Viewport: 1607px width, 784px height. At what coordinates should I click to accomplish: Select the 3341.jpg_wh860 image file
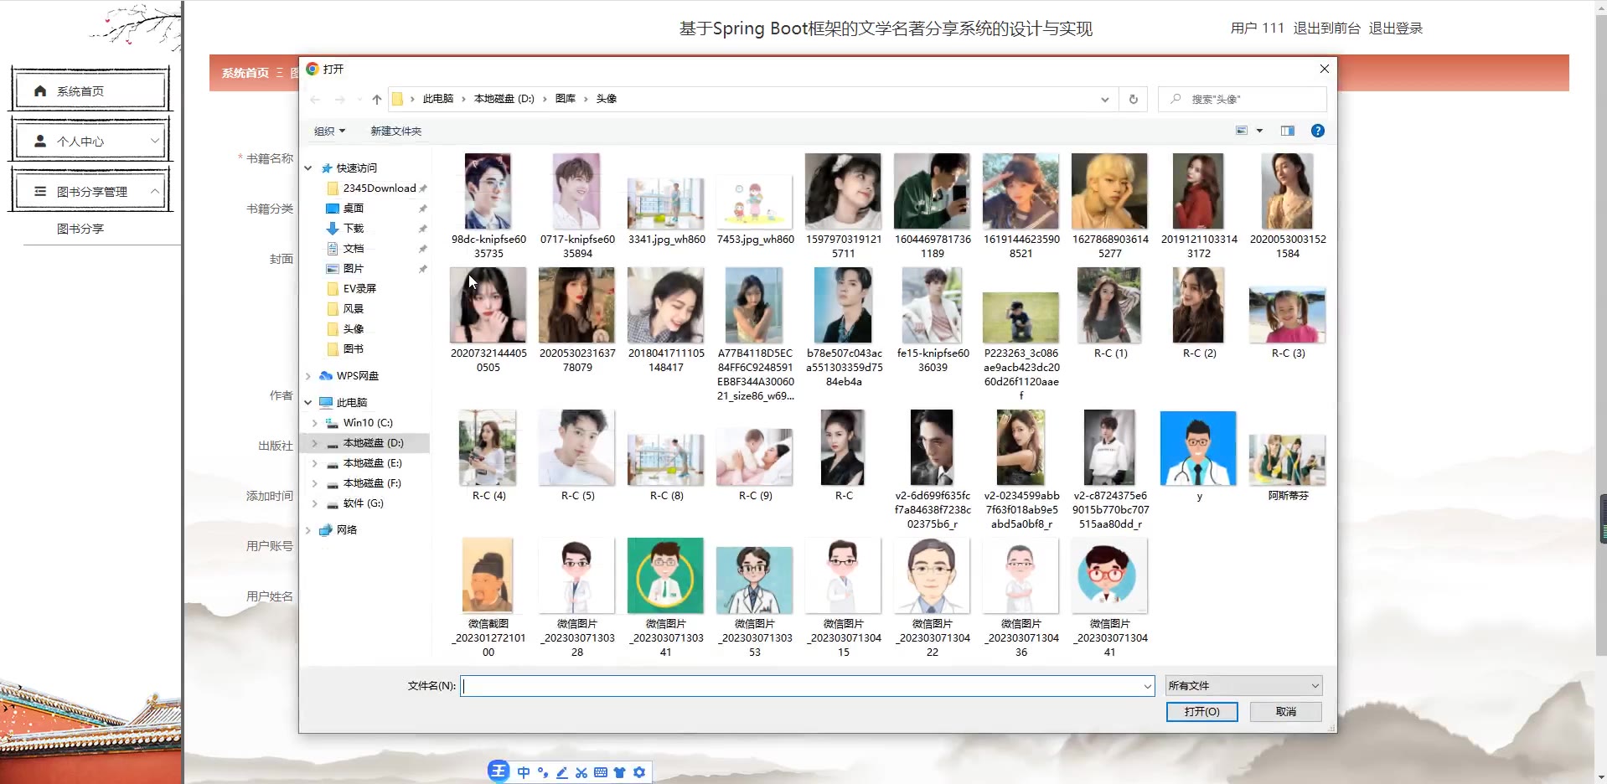click(x=666, y=210)
